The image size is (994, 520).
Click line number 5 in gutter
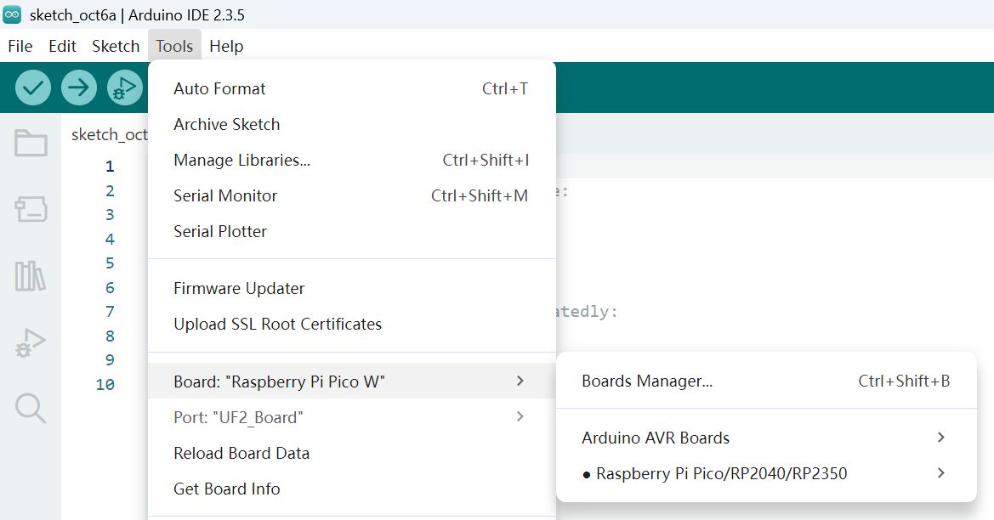[110, 263]
